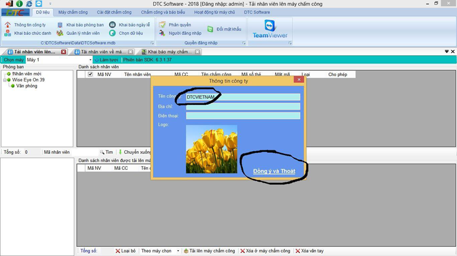Open the Chọn máy combo box
Screen dimensions: 457x256
(90, 60)
